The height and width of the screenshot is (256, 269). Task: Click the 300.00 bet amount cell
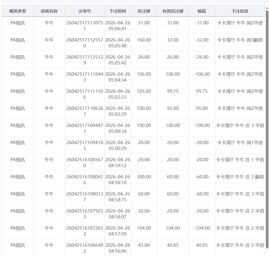click(x=144, y=177)
